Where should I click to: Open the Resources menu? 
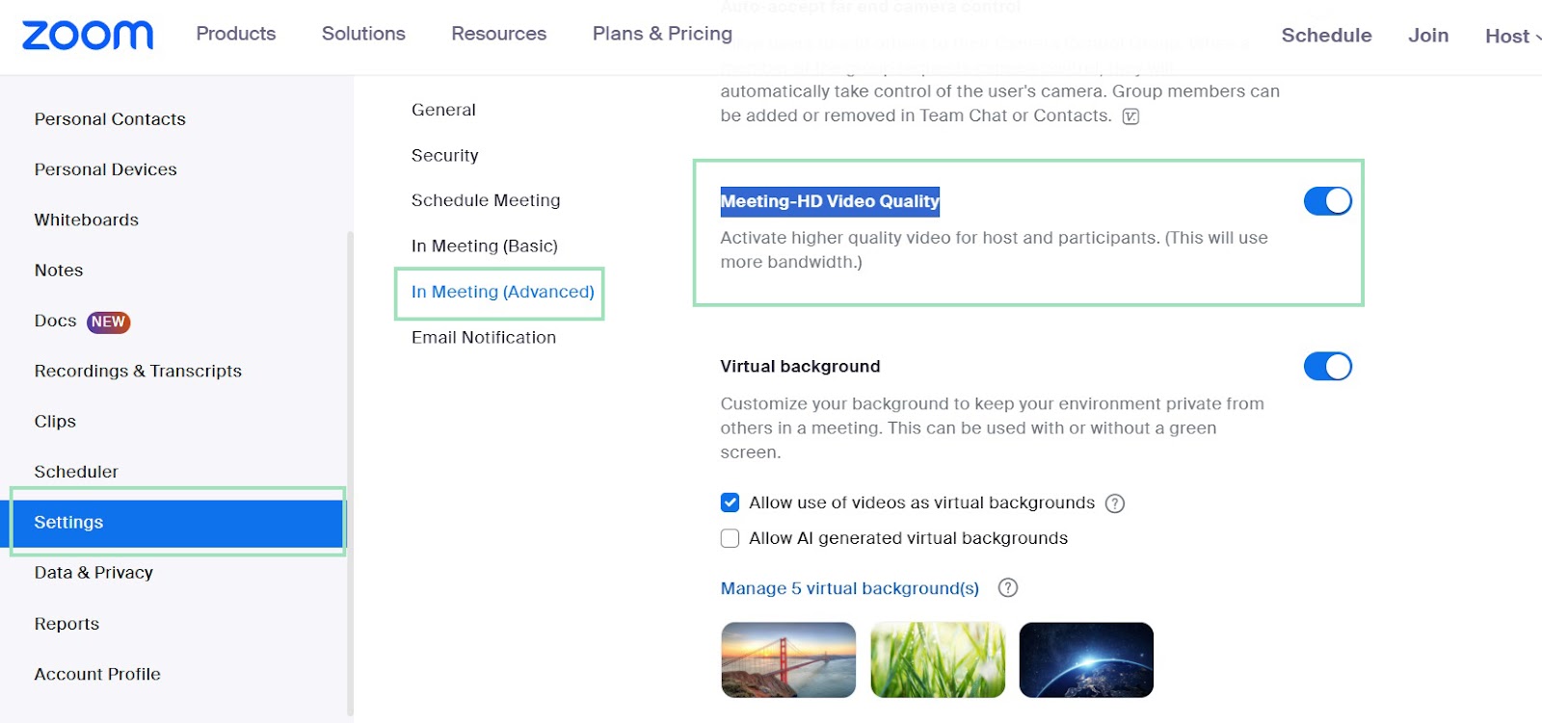499,34
